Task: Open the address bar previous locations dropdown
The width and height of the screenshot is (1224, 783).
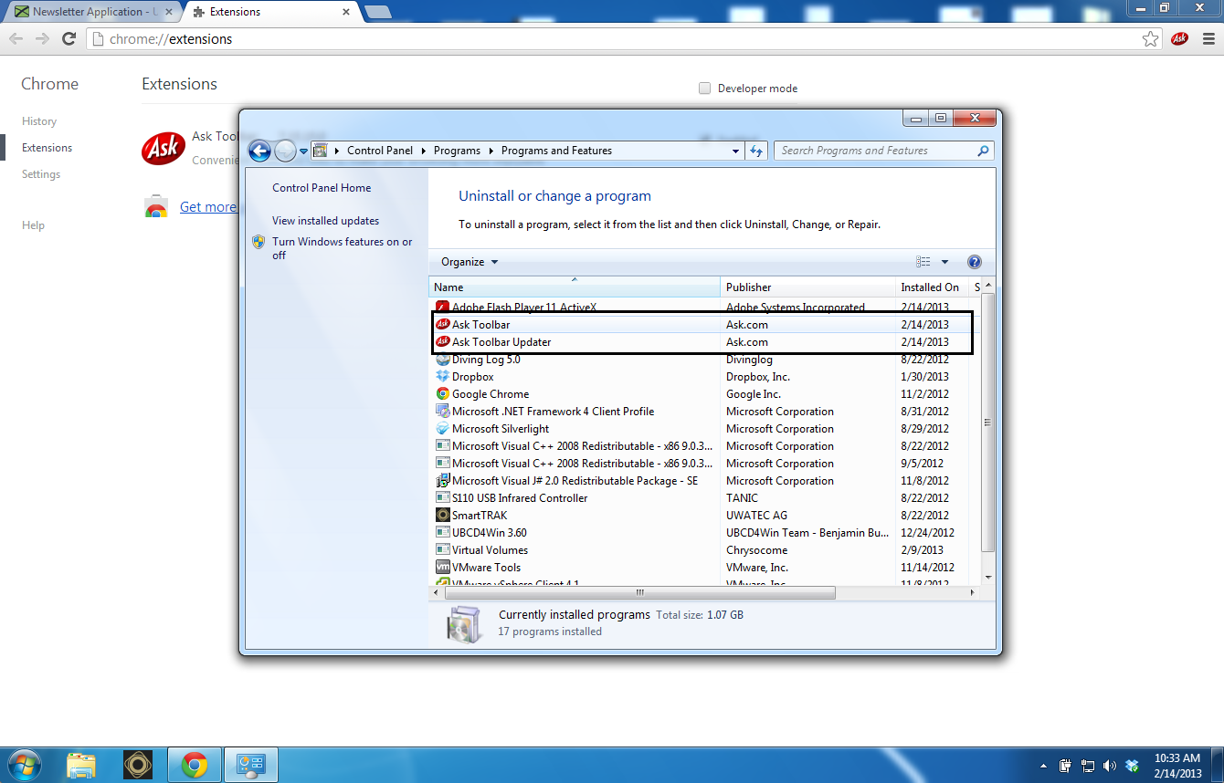Action: [x=737, y=151]
